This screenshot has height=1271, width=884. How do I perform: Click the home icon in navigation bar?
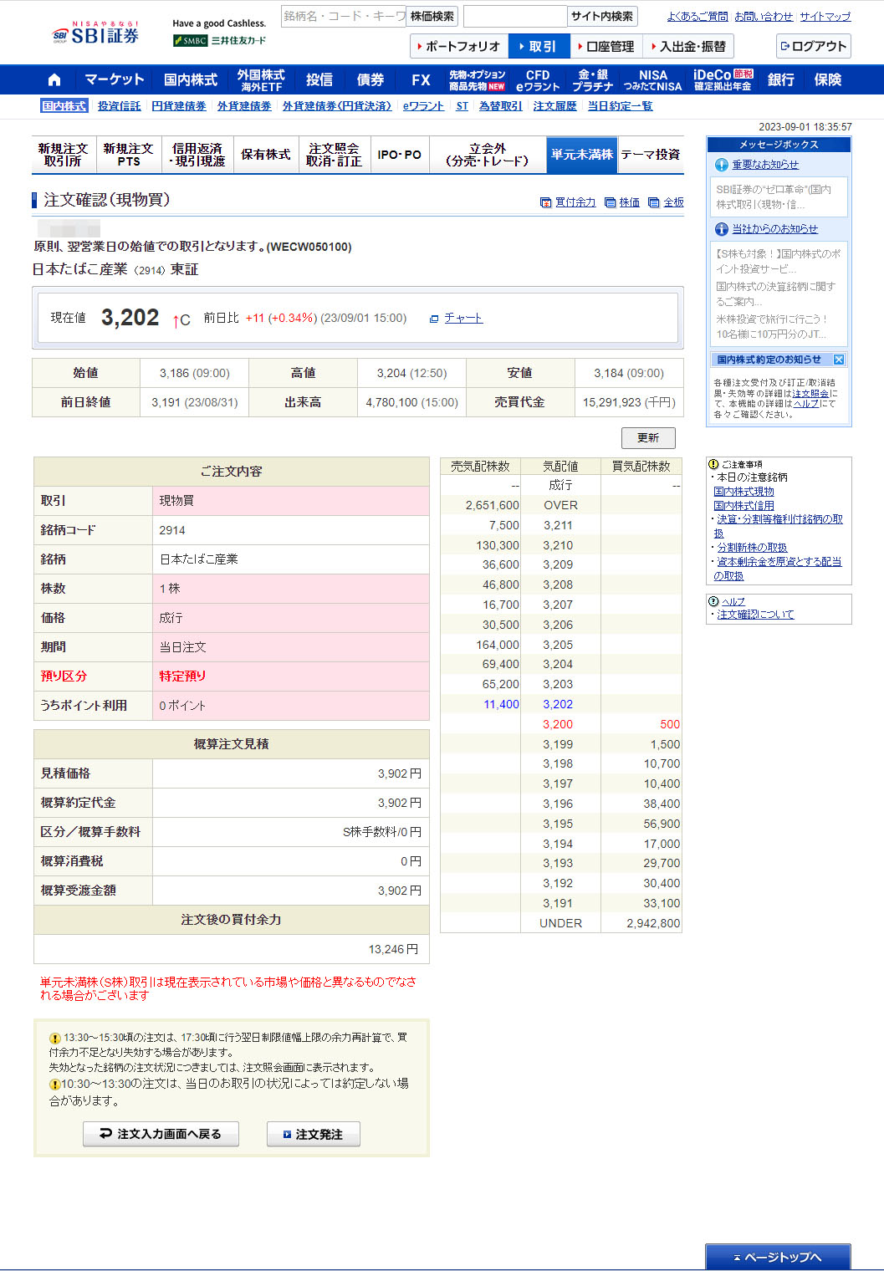[x=54, y=80]
